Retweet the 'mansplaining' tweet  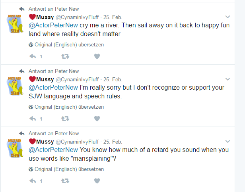65,181
